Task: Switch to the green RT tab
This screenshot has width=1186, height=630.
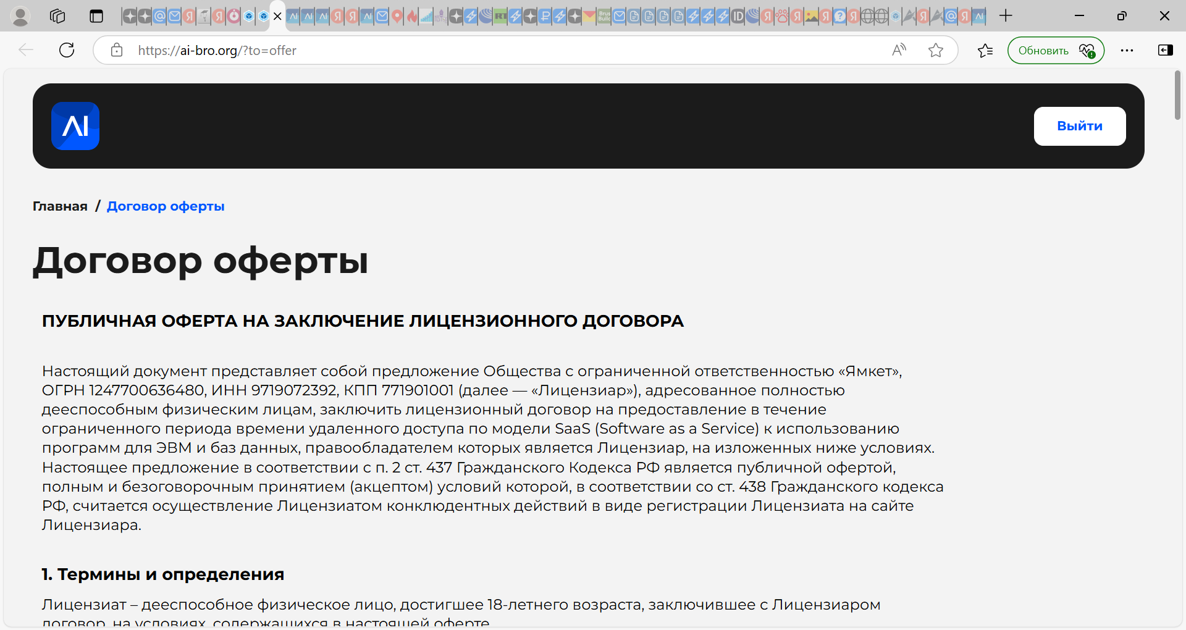Action: tap(500, 17)
